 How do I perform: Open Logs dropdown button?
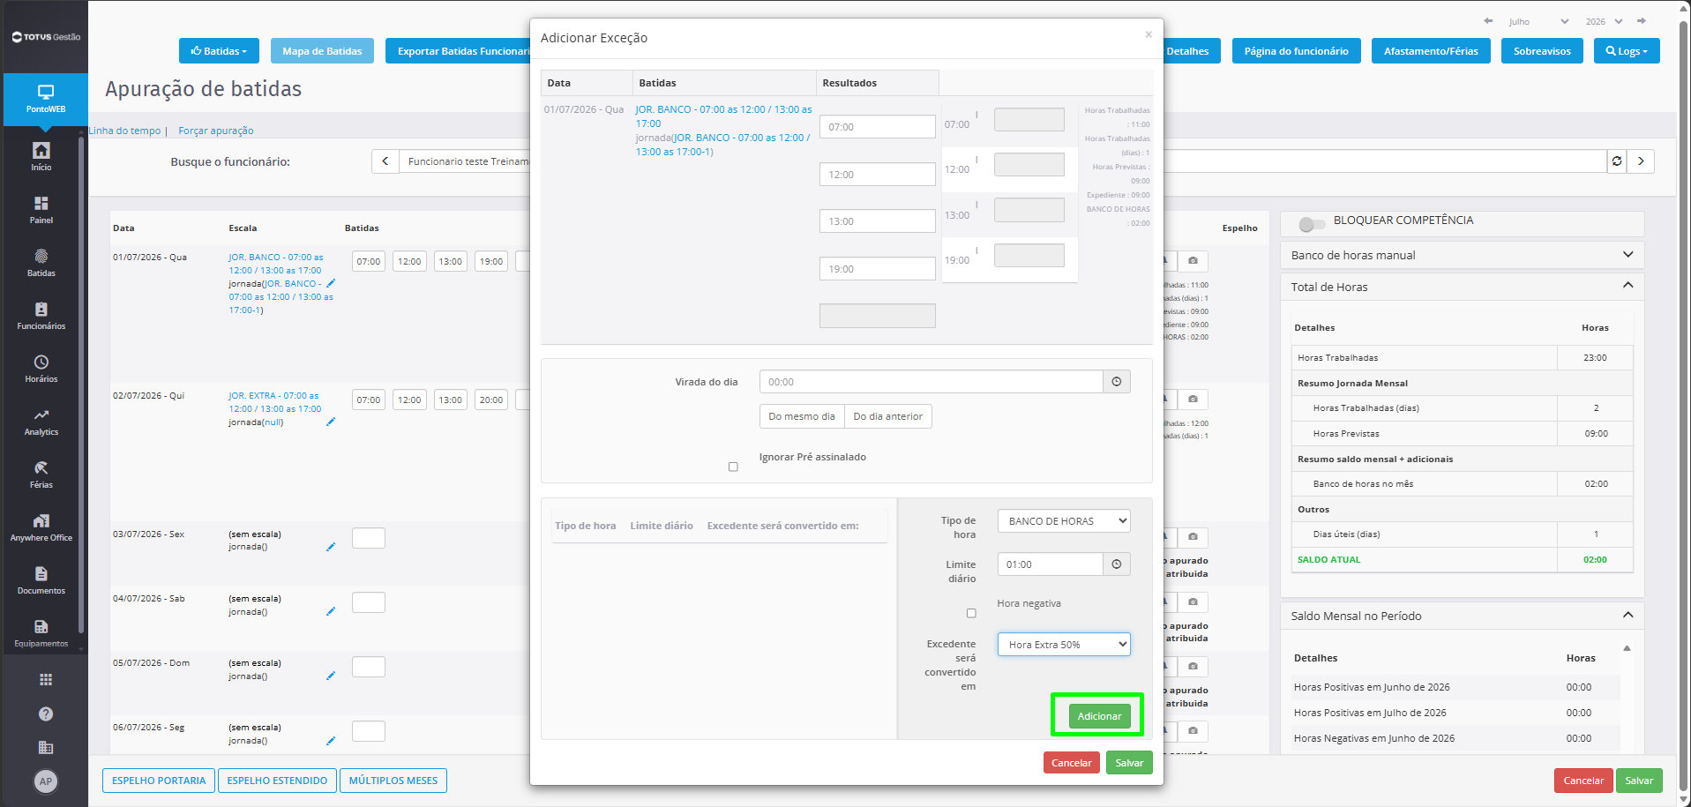(x=1627, y=51)
